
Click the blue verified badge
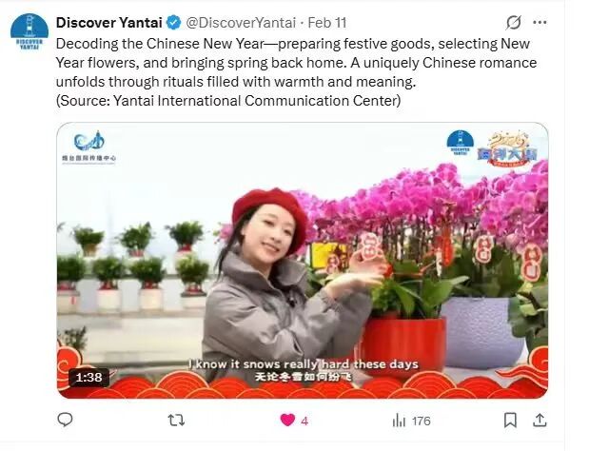(173, 23)
